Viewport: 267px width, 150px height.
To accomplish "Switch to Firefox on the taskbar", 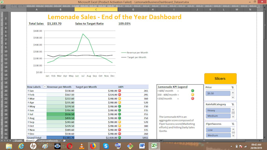I will [93, 146].
